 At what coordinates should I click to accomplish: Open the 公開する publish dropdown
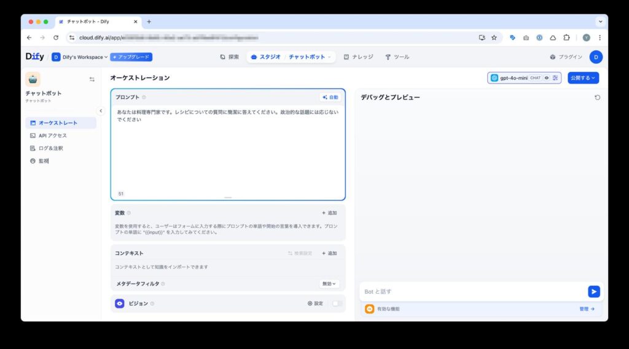[x=583, y=78]
